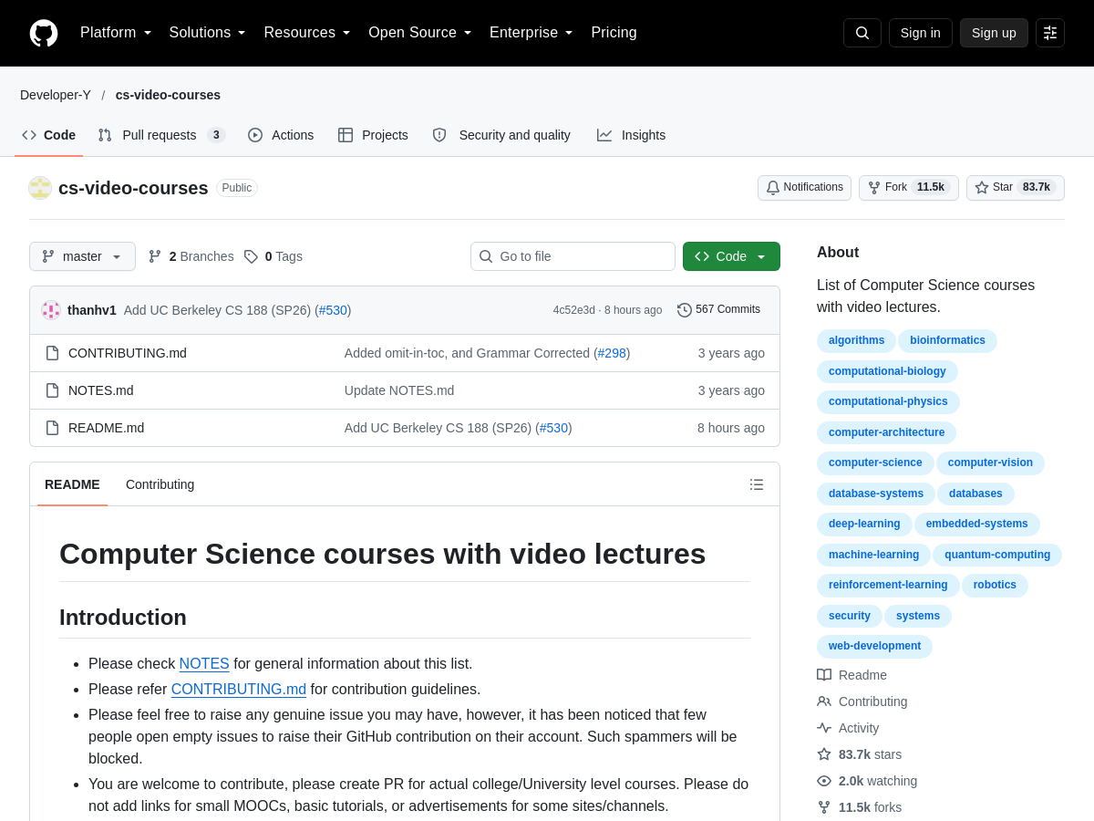Select the bioinformatics topic tag

(947, 341)
